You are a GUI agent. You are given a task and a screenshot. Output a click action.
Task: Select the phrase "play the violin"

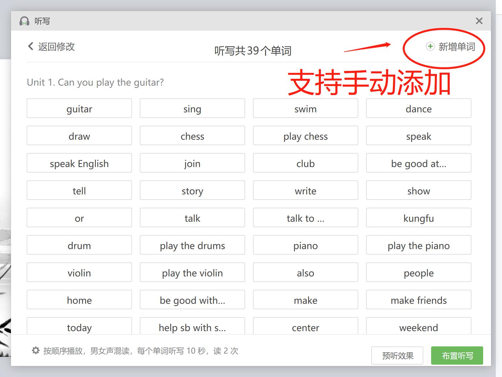click(192, 272)
